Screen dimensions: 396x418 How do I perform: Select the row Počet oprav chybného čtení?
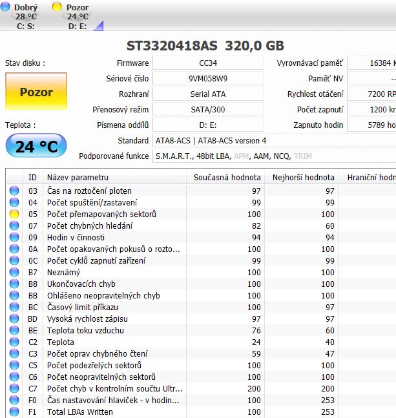(201, 353)
